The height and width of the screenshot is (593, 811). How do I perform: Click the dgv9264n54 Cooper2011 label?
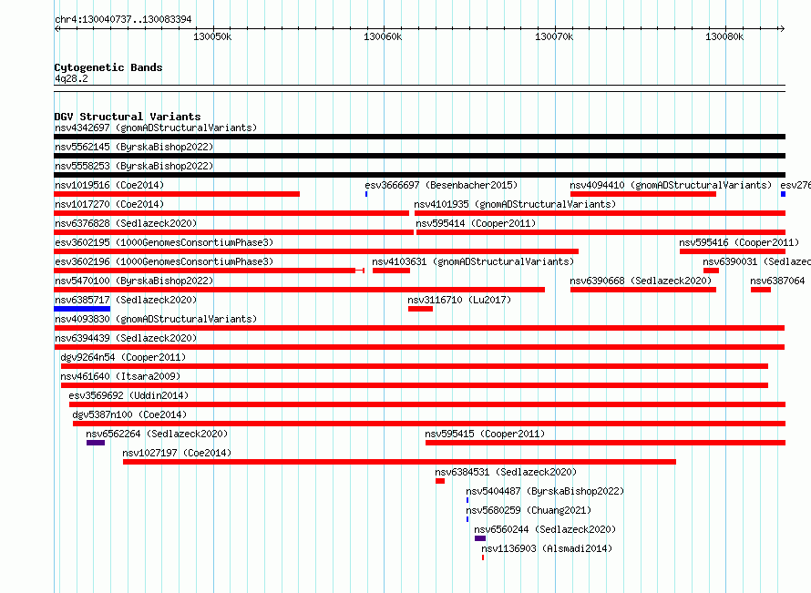(x=123, y=357)
